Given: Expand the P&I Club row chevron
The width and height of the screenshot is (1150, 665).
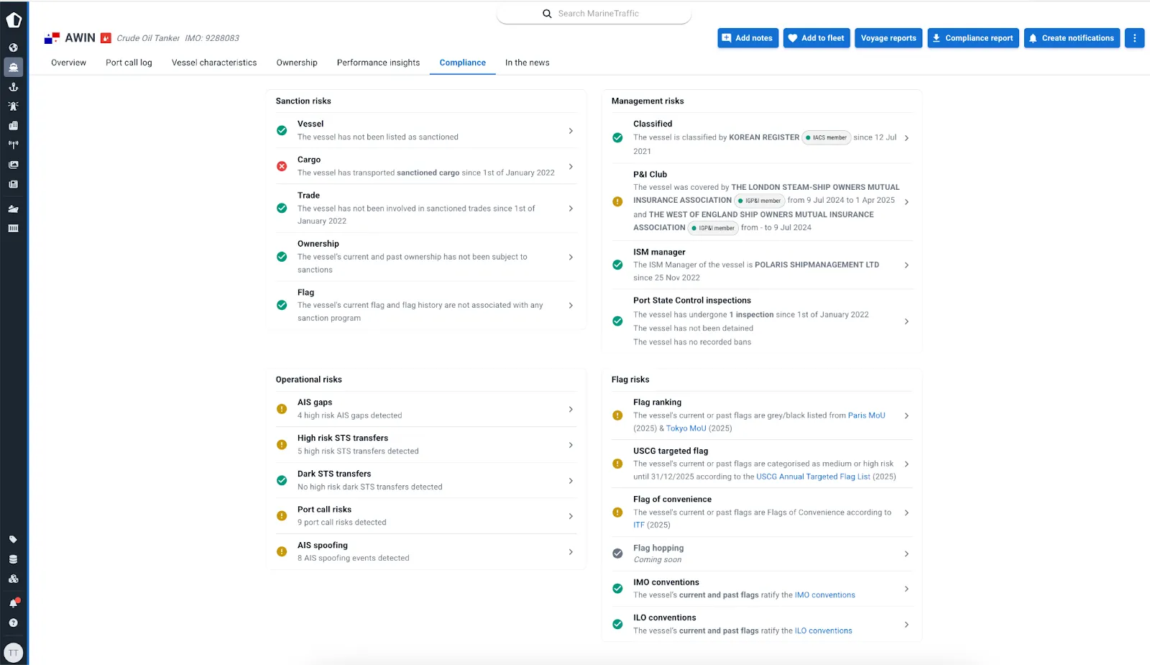Looking at the screenshot, I should 906,202.
